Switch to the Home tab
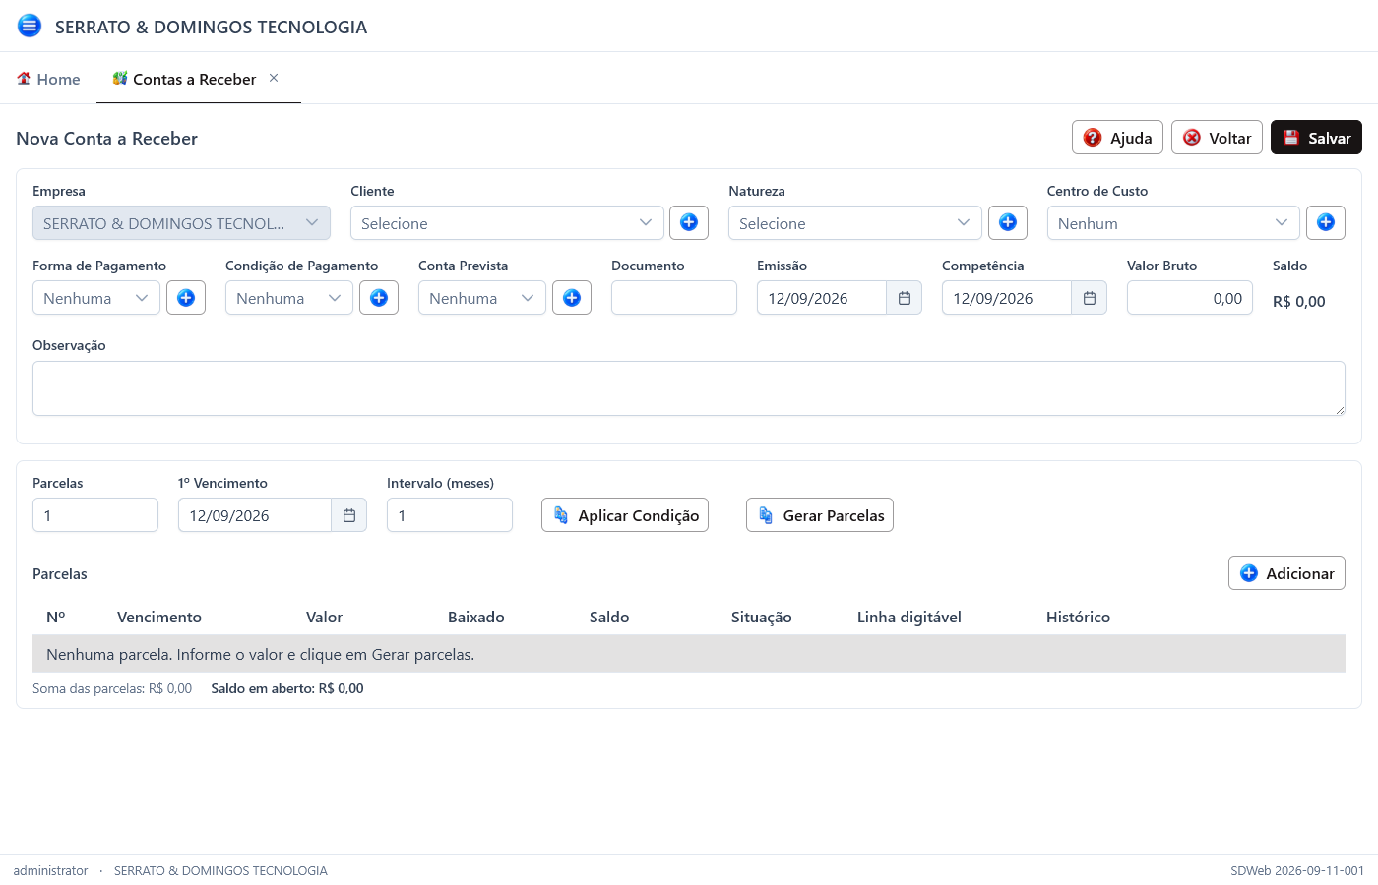1378x885 pixels. [48, 79]
